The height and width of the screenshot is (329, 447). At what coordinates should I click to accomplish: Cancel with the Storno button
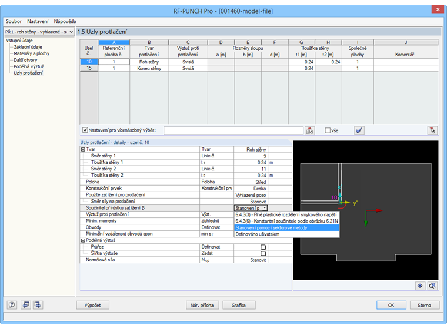pos(424,305)
